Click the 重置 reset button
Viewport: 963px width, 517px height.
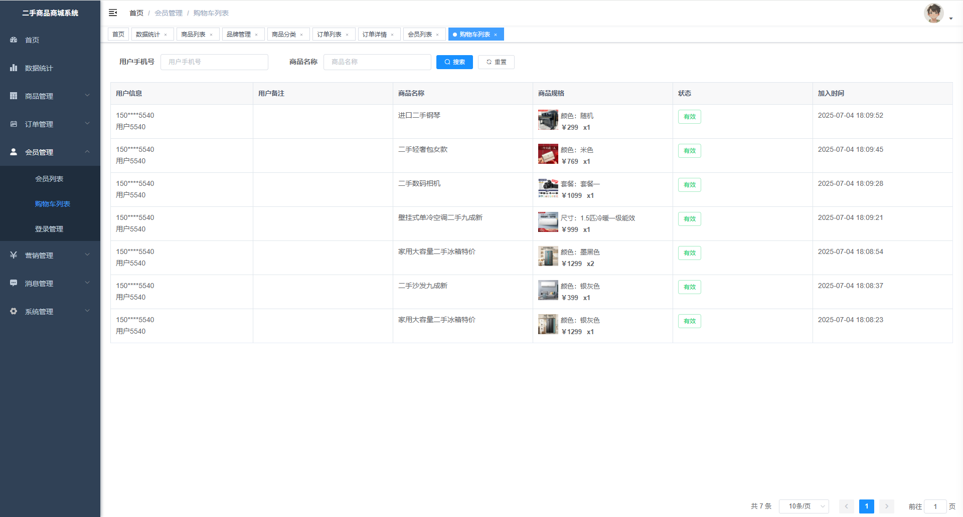[x=496, y=62]
